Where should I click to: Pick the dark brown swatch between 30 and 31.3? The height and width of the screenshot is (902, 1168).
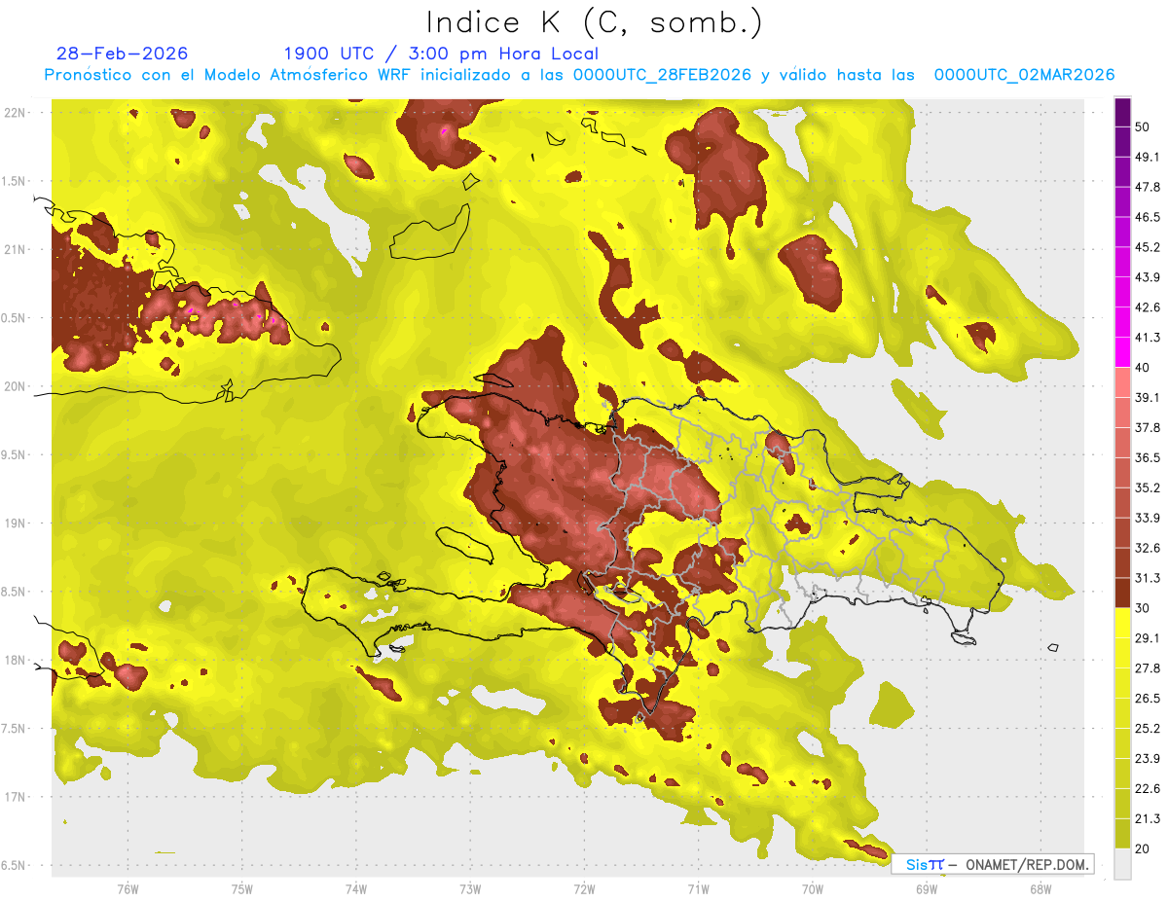click(x=1123, y=594)
